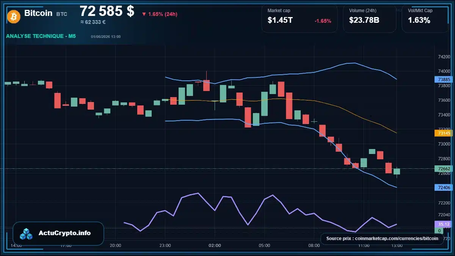This screenshot has width=455, height=256.
Task: Click the 01/06/2026 13:00 timestamp
Action: click(106, 37)
